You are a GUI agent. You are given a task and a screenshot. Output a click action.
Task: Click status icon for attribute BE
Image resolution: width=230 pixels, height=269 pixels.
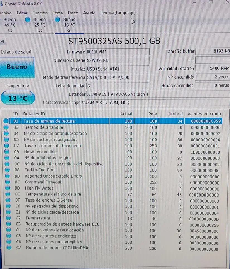pos(8,194)
